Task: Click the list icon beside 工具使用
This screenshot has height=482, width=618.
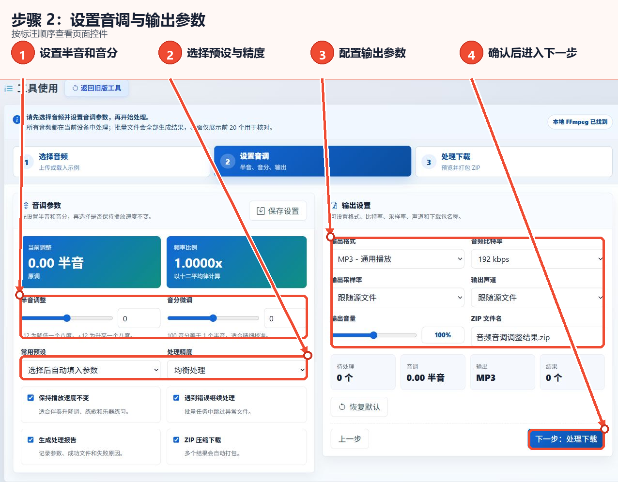Action: point(8,89)
